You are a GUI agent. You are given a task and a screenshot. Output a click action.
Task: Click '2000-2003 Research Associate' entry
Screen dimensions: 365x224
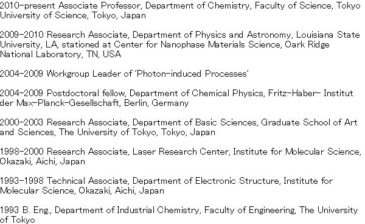[64, 122]
